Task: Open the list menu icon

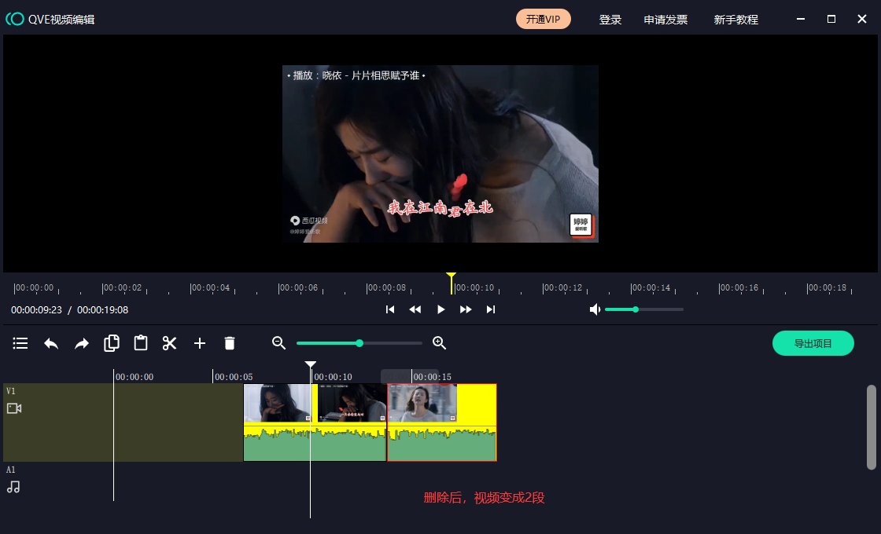Action: (20, 343)
